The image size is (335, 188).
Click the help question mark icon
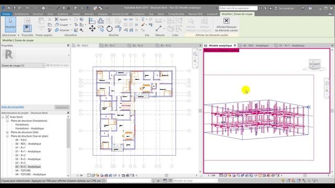tap(310, 8)
